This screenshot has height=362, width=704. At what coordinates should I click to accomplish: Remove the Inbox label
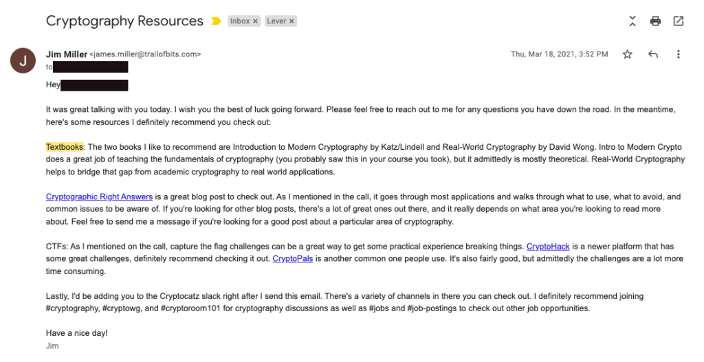click(x=256, y=21)
